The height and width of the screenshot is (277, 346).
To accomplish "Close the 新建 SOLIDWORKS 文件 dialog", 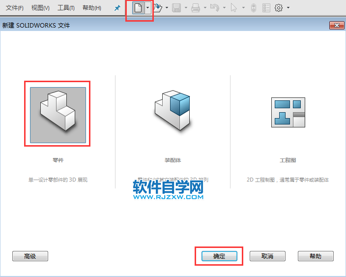I will click(x=337, y=26).
